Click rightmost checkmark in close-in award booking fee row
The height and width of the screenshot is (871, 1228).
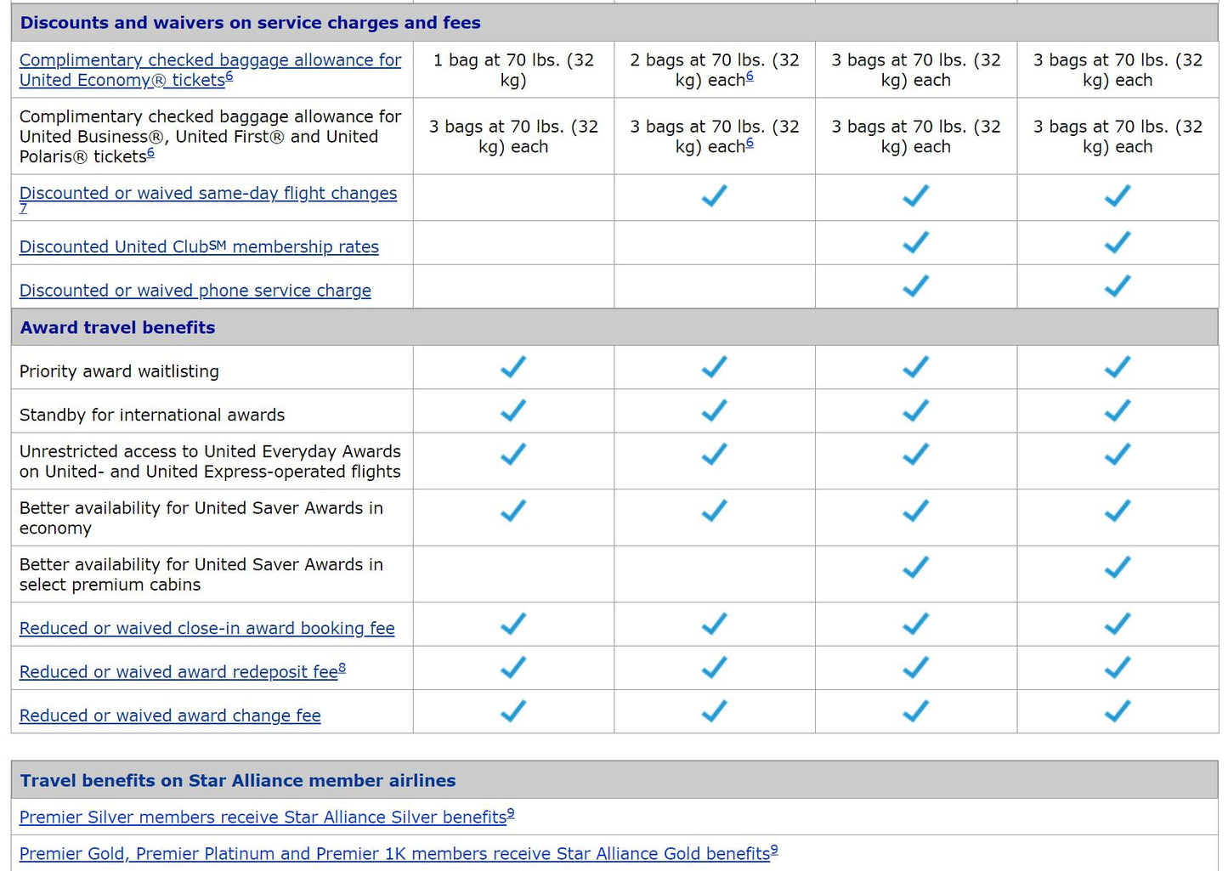pyautogui.click(x=1118, y=625)
